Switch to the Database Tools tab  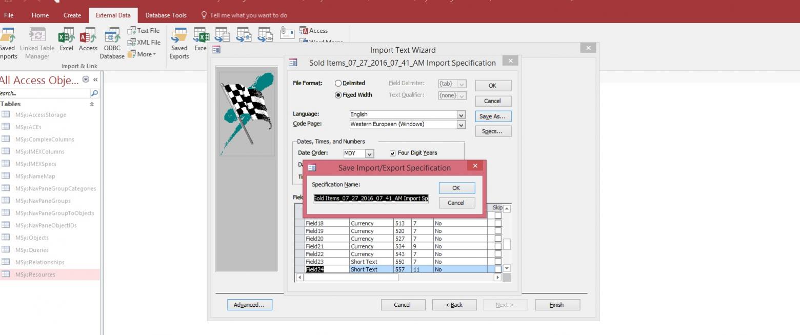[166, 15]
